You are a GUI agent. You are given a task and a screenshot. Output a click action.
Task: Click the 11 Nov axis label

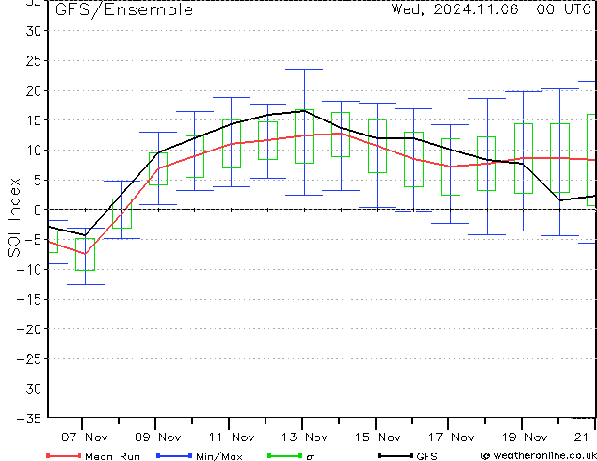coord(232,437)
